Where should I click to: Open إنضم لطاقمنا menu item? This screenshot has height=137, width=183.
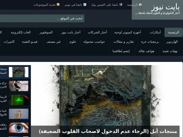[121, 51]
